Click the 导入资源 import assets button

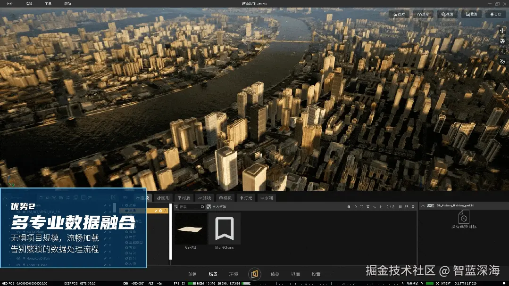217,206
